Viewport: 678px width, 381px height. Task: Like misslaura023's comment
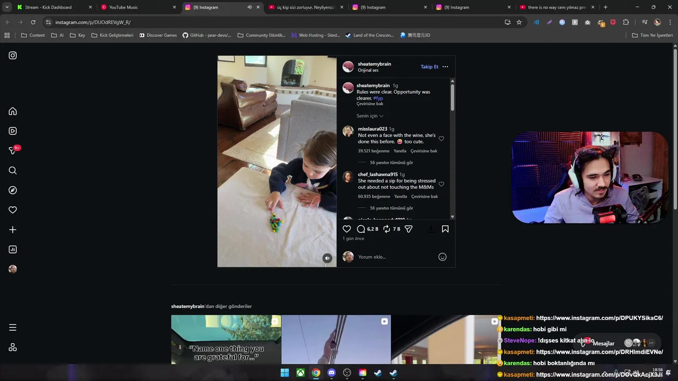tap(441, 139)
